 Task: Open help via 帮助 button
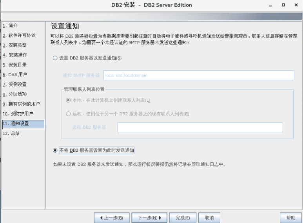[x=291, y=218]
